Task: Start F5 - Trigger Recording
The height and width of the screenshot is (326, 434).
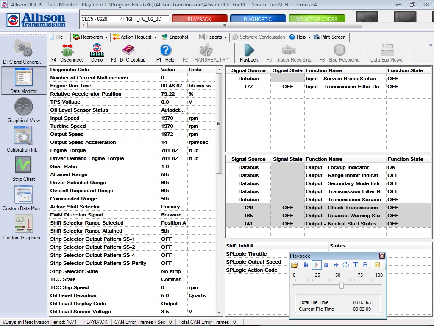Action: (x=289, y=53)
